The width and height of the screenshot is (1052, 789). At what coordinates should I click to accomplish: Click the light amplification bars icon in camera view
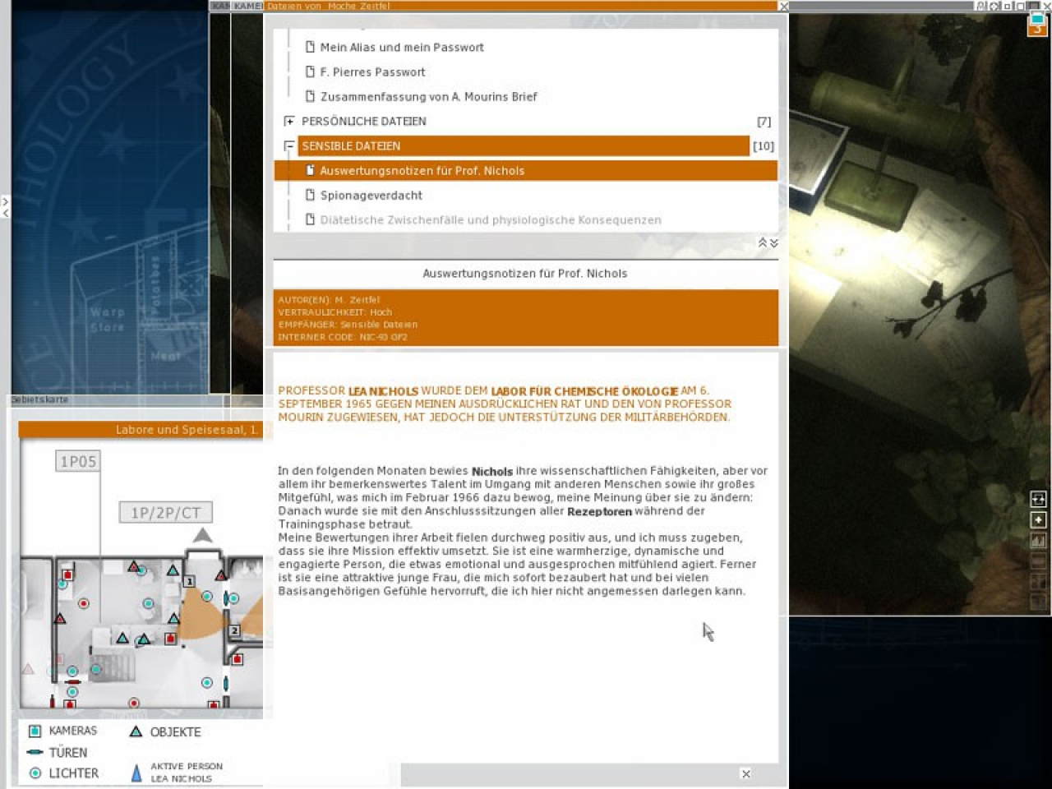pyautogui.click(x=1039, y=541)
